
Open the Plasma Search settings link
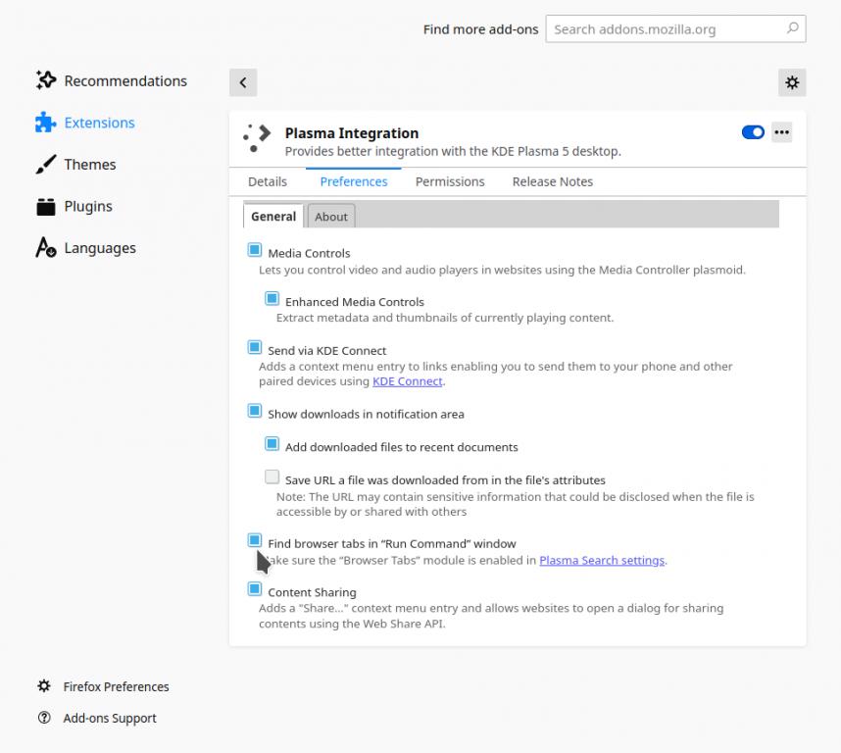point(602,560)
